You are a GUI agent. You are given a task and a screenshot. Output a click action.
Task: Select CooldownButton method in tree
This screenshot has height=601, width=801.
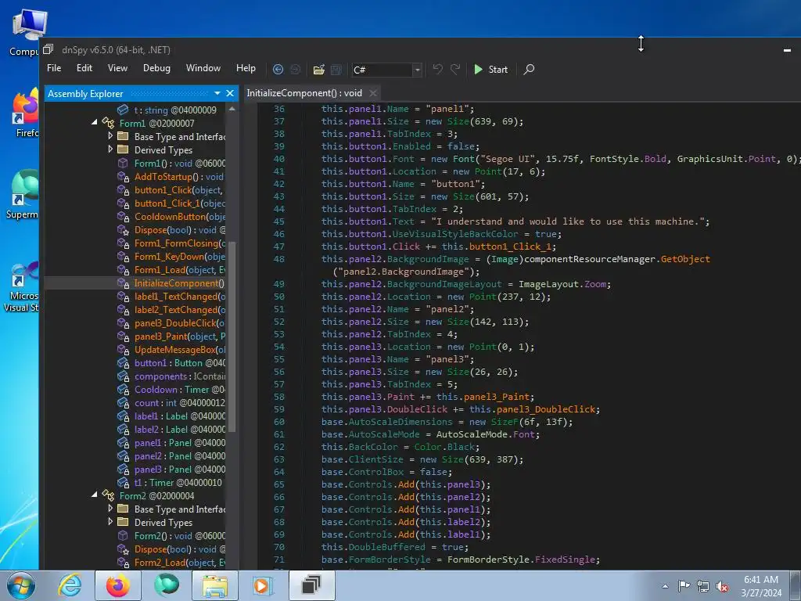179,217
